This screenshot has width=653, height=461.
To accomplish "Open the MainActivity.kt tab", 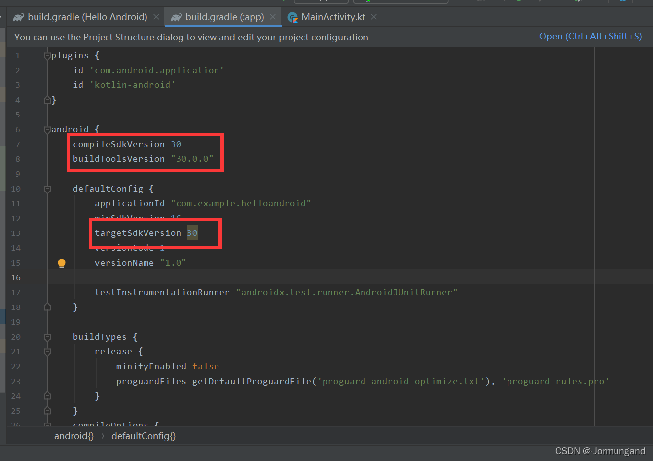I will (333, 17).
